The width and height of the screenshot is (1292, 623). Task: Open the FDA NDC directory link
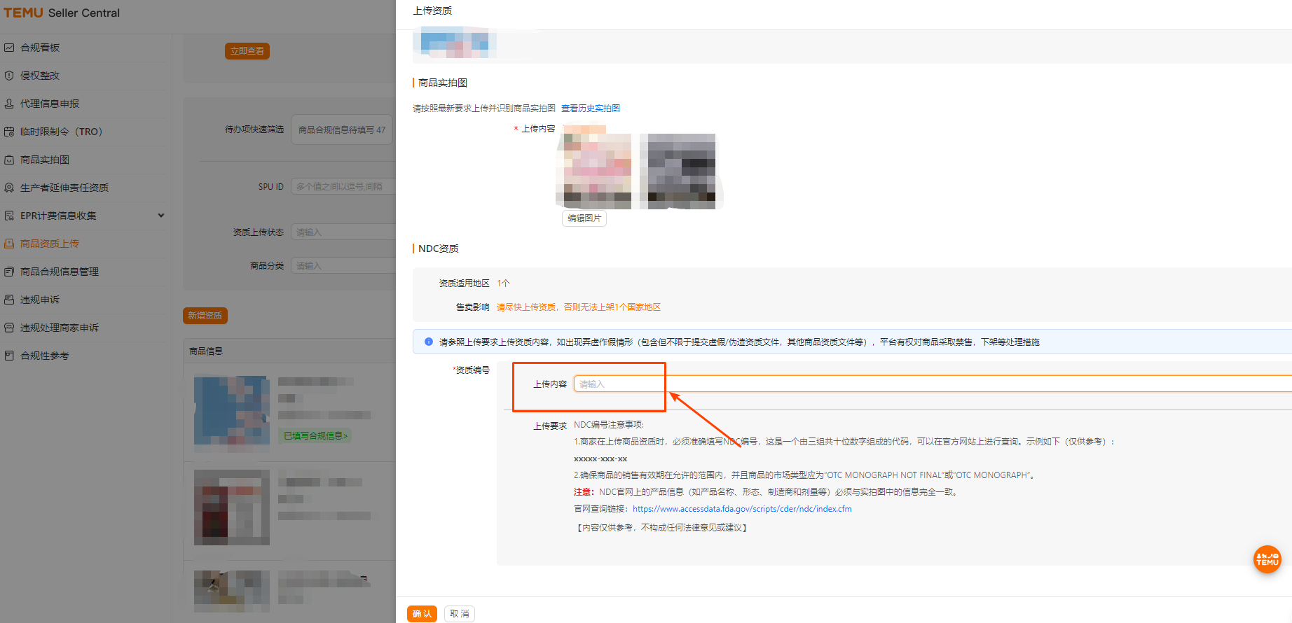coord(742,509)
